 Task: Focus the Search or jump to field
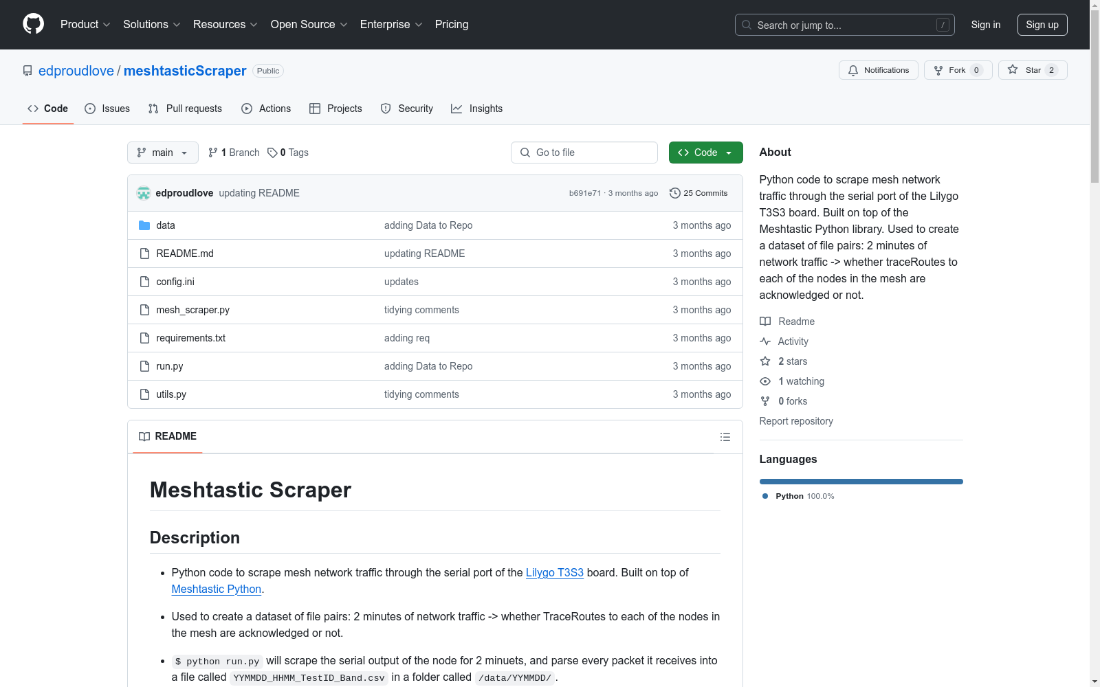tap(845, 25)
